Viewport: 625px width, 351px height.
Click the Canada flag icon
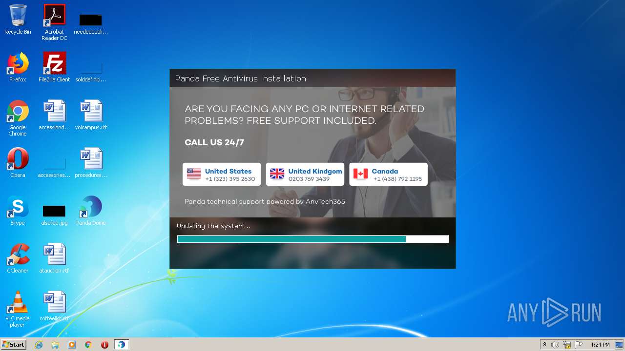click(360, 174)
